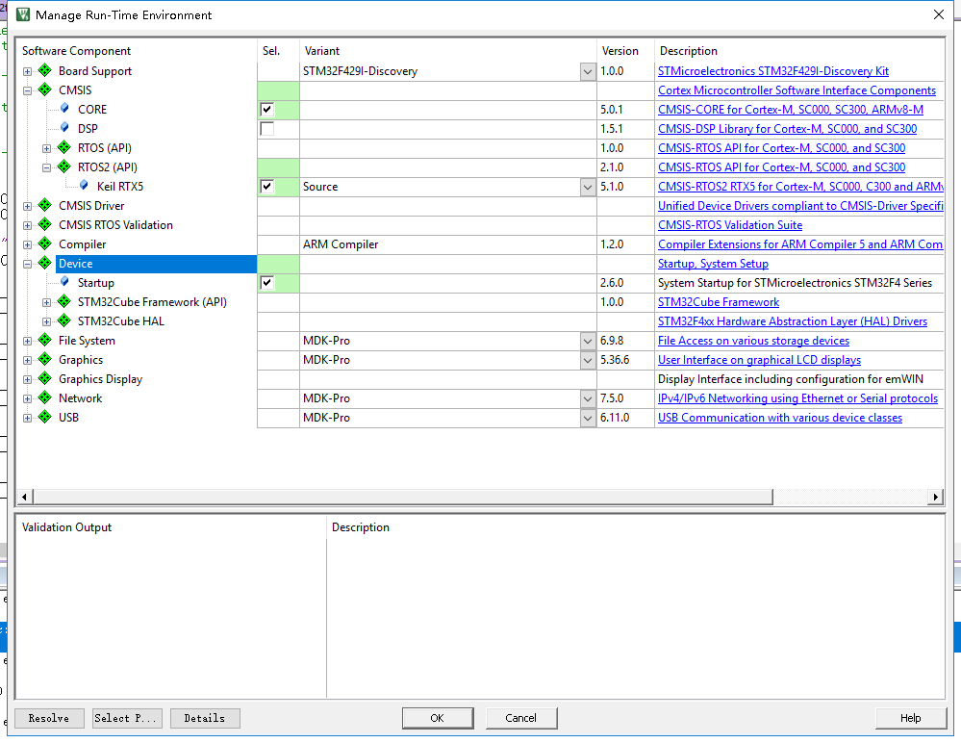Expand the Board Support tree node
This screenshot has height=743, width=961.
tap(27, 72)
